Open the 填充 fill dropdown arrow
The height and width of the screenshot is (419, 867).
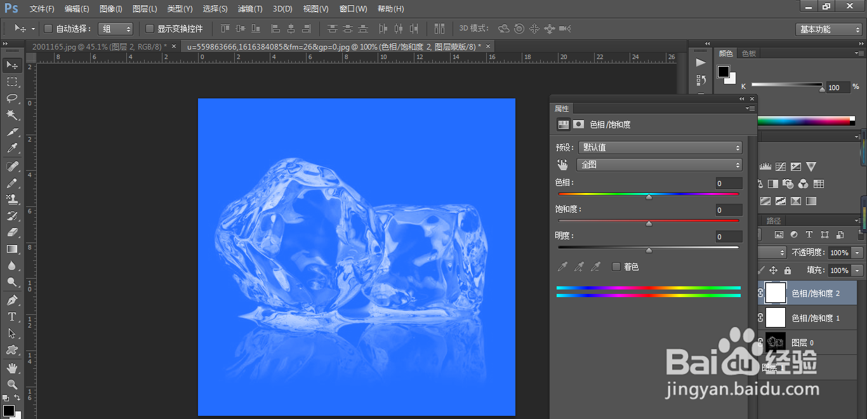(x=858, y=270)
